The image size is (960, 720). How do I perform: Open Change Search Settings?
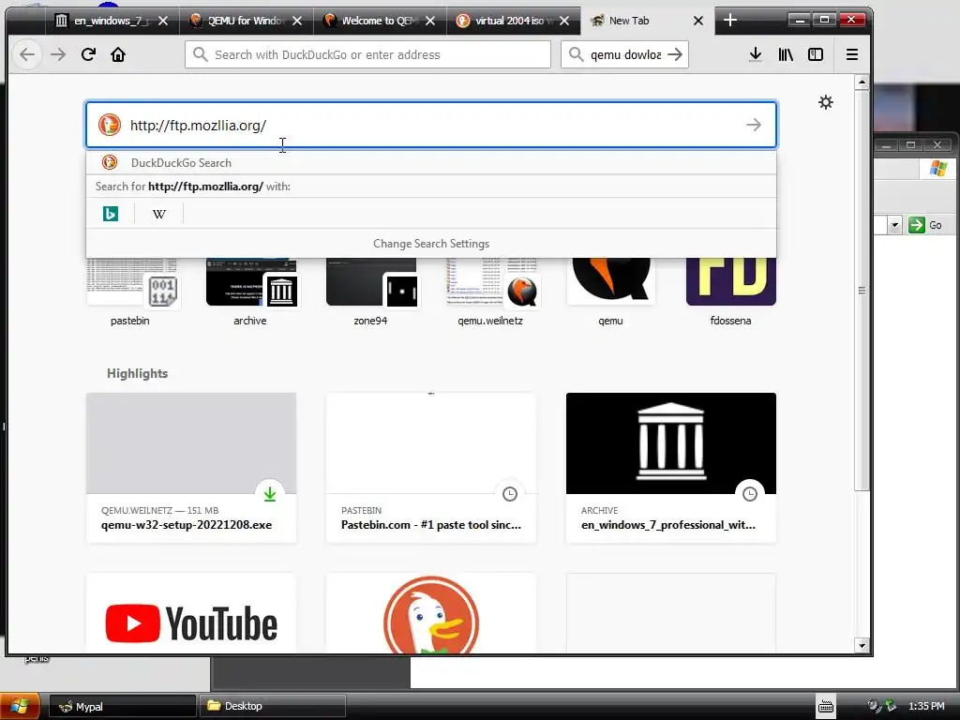(x=431, y=244)
